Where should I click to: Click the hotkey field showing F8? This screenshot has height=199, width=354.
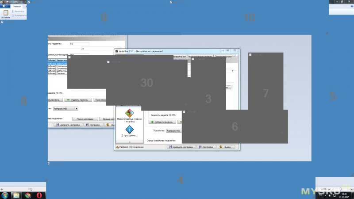pos(79,44)
